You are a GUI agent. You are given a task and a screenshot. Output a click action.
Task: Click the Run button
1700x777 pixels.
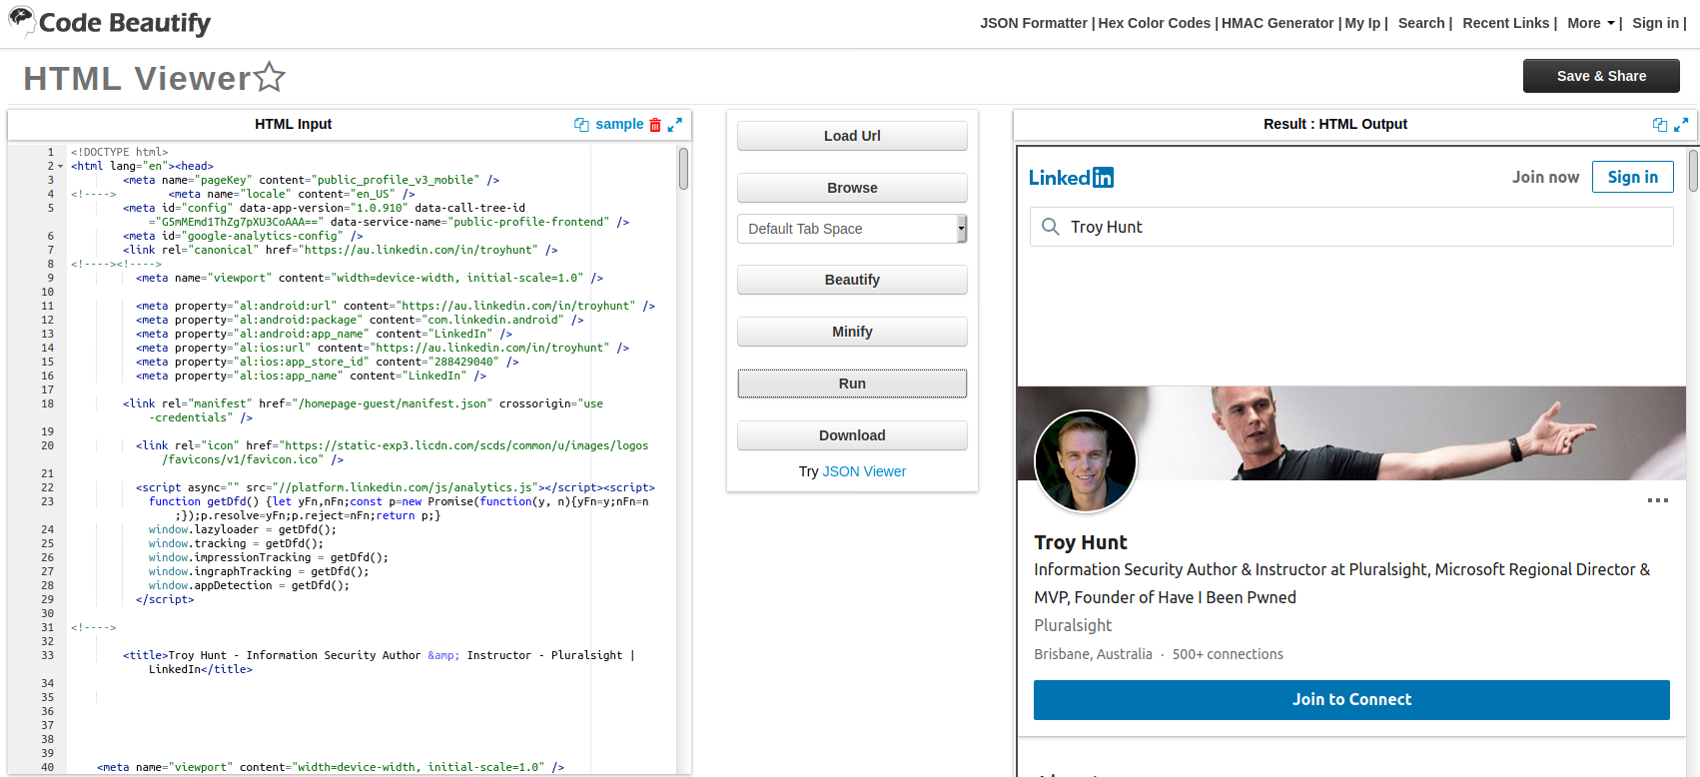click(x=852, y=384)
